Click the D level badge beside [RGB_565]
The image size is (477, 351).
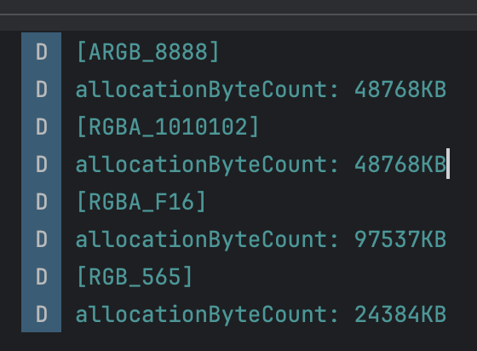[x=42, y=277]
